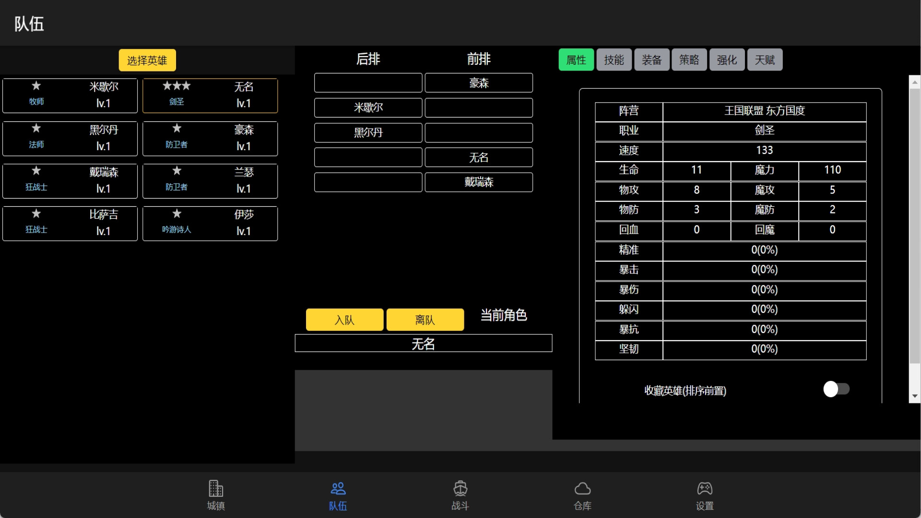Switch to the 装备 tab
Image resolution: width=921 pixels, height=518 pixels.
(x=651, y=59)
